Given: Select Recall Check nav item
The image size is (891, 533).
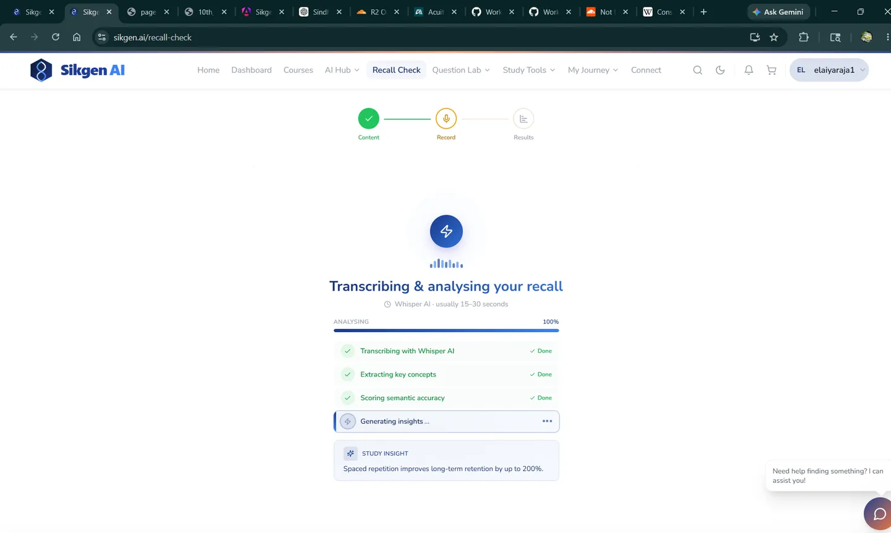Looking at the screenshot, I should [x=397, y=70].
